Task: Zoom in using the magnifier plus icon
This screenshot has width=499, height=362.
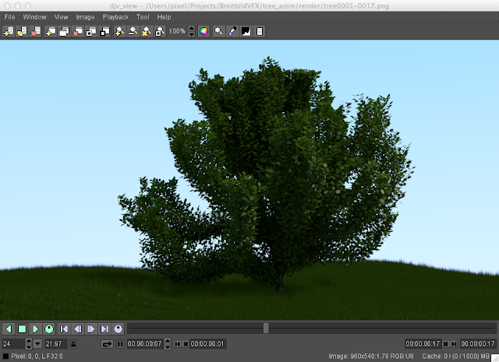Action: click(x=119, y=31)
